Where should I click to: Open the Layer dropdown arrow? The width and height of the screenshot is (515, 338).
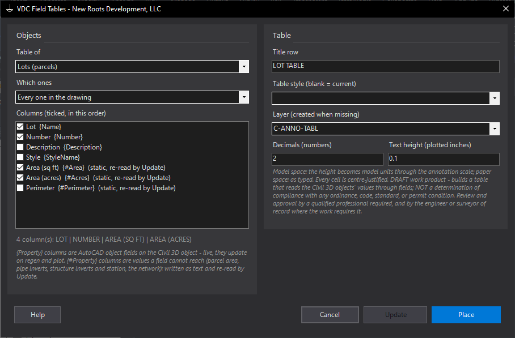495,129
